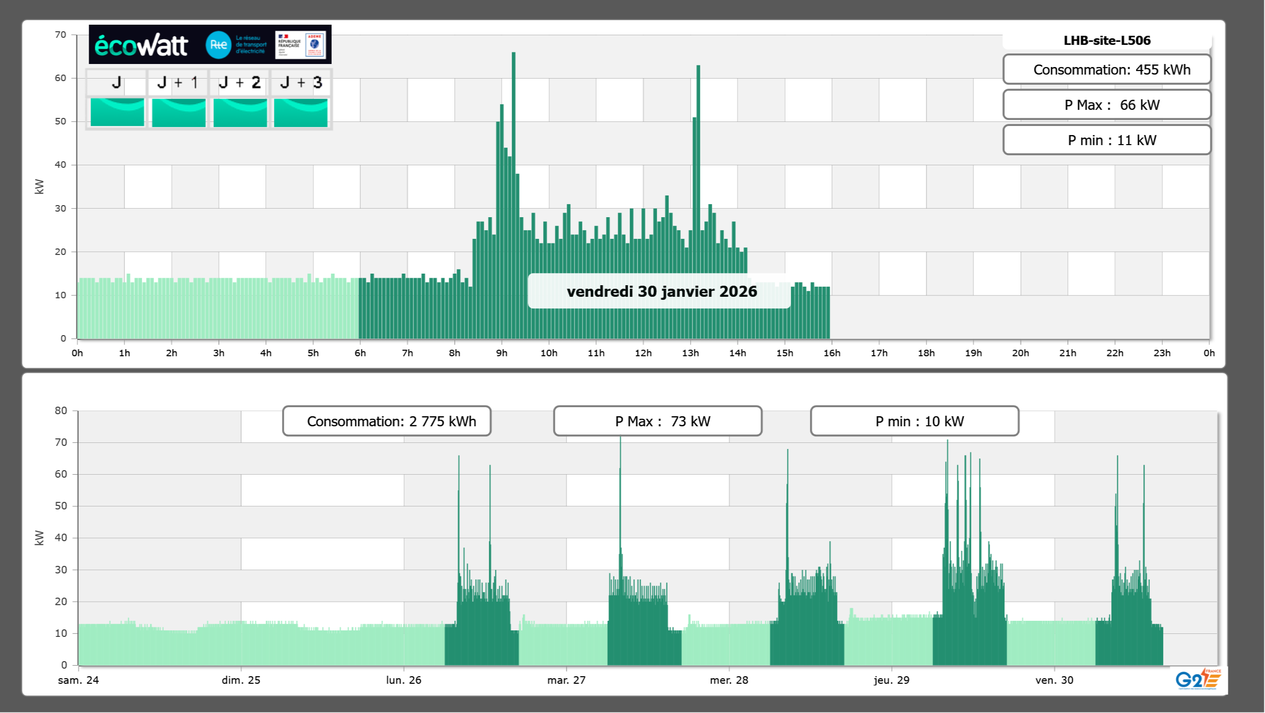Screen dimensions: 1265x713
Task: Select the J day tab
Action: [x=116, y=83]
